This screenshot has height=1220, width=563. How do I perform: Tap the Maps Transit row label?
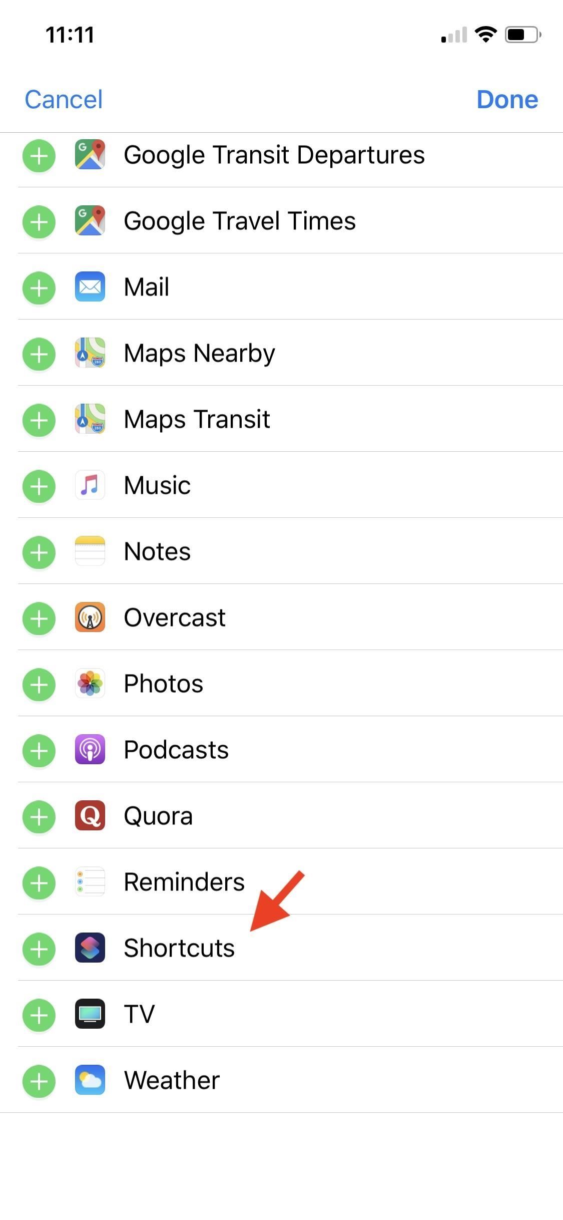[197, 419]
